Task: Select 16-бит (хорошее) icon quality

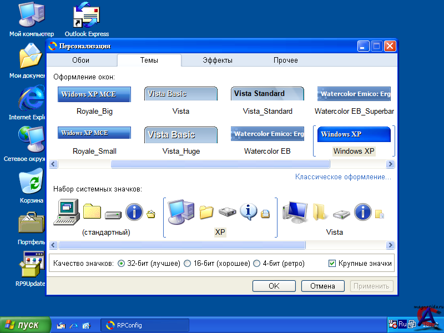Action: click(187, 264)
